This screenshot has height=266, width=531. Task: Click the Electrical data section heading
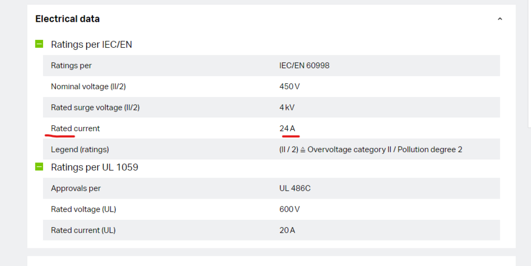(x=67, y=19)
